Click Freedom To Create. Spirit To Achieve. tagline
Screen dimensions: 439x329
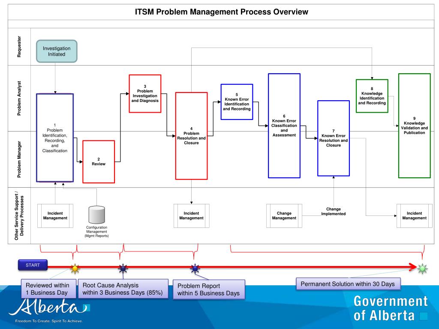coord(49,321)
